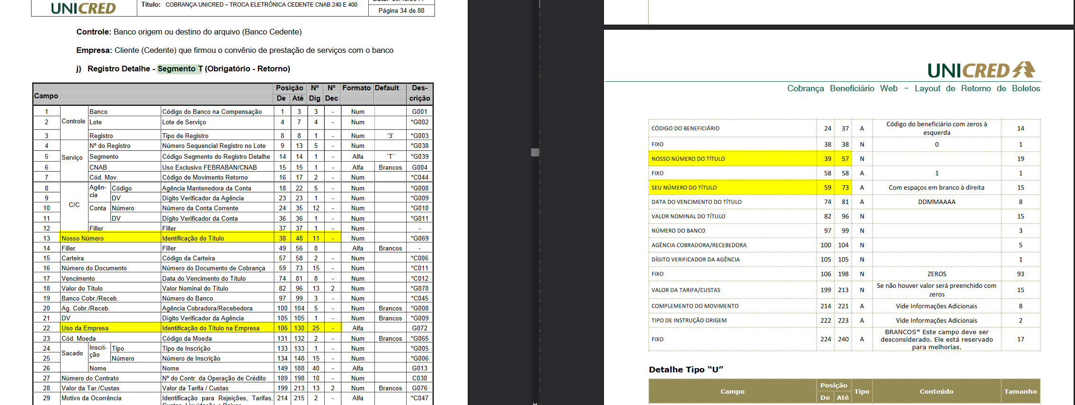The height and width of the screenshot is (405, 1075).
Task: Click the 'Empresa: Cliente (Cedente)' paragraph
Action: [235, 50]
